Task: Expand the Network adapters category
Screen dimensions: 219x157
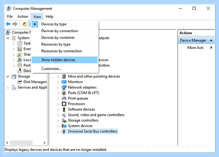Action: (58, 87)
